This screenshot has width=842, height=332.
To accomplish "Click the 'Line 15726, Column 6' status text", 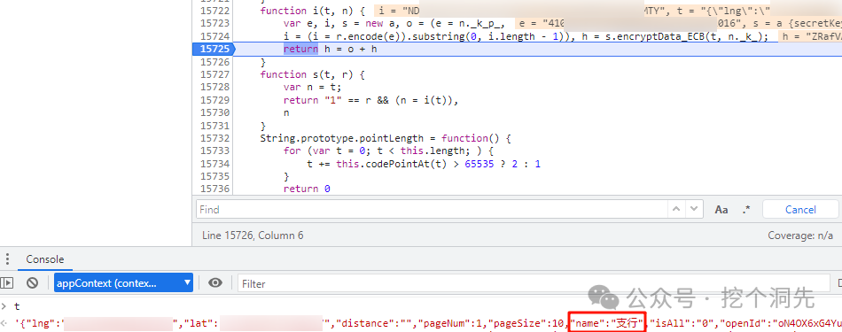I will coord(253,235).
